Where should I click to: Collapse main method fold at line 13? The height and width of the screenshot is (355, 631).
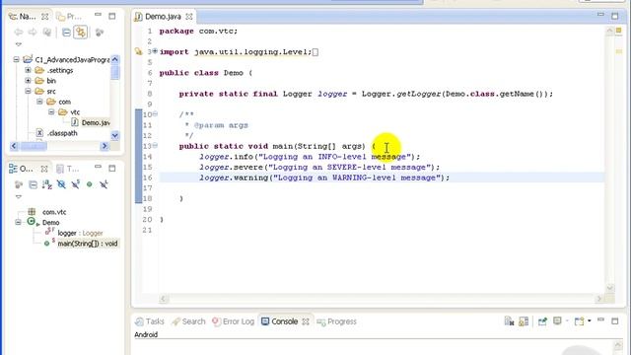tap(155, 145)
